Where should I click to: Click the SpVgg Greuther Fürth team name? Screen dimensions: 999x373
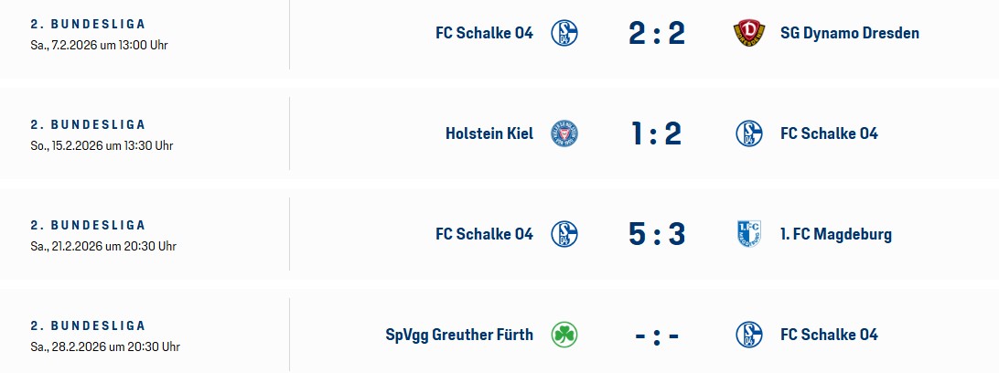pyautogui.click(x=459, y=335)
